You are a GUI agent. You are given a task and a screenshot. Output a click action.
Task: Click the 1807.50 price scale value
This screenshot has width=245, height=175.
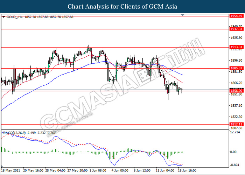click(x=237, y=128)
